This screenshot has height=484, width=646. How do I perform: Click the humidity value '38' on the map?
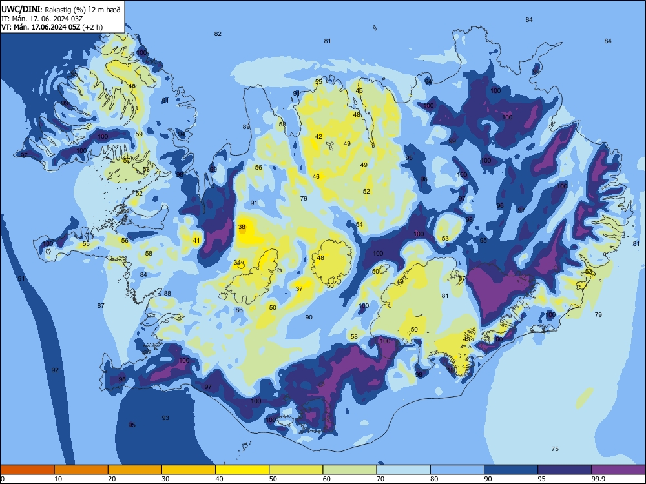(242, 227)
